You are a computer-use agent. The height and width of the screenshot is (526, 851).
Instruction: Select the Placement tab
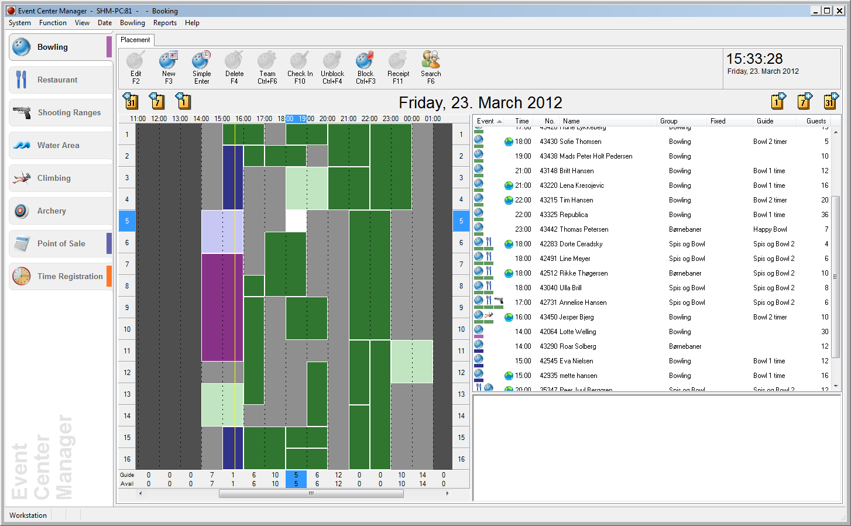[x=135, y=40]
